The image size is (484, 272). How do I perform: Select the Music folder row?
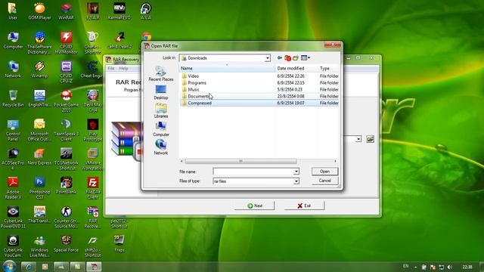click(259, 89)
